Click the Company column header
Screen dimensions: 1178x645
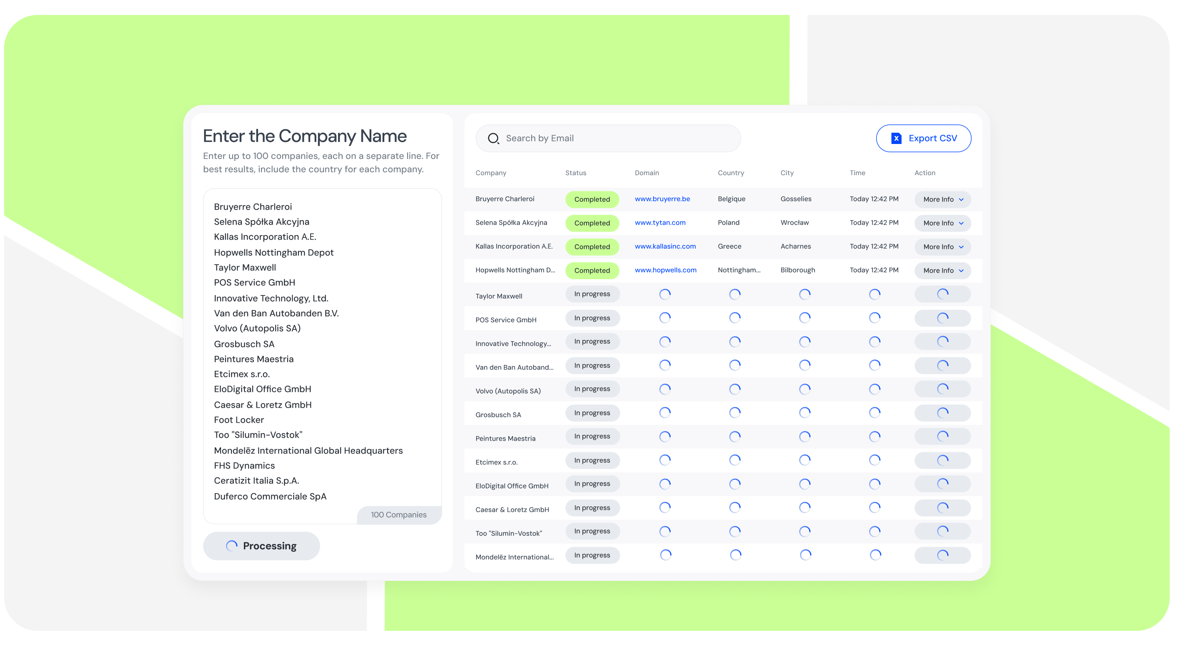491,173
